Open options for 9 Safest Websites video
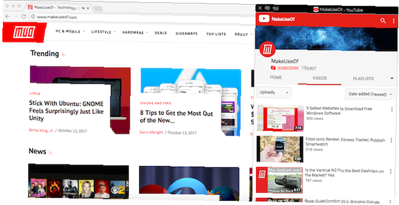The image size is (399, 205). click(392, 109)
